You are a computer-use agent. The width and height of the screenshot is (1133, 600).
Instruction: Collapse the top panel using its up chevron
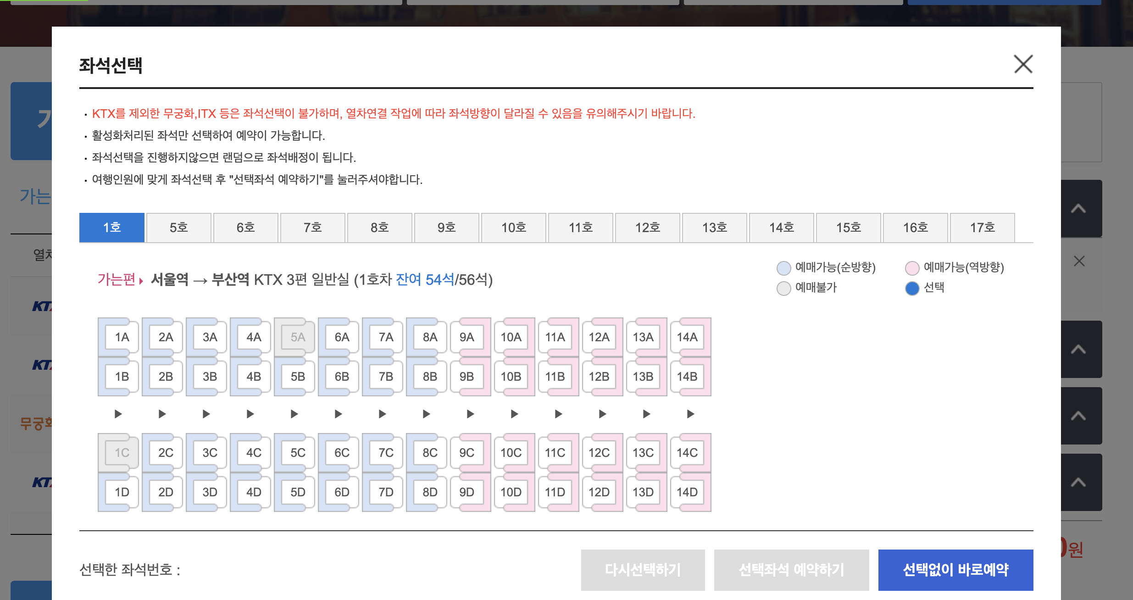(1078, 209)
